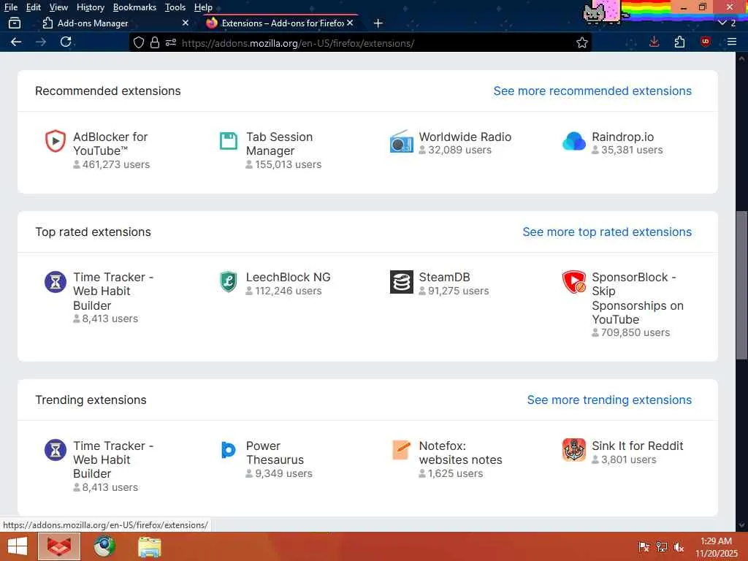Click See more top rated extensions link

(607, 232)
